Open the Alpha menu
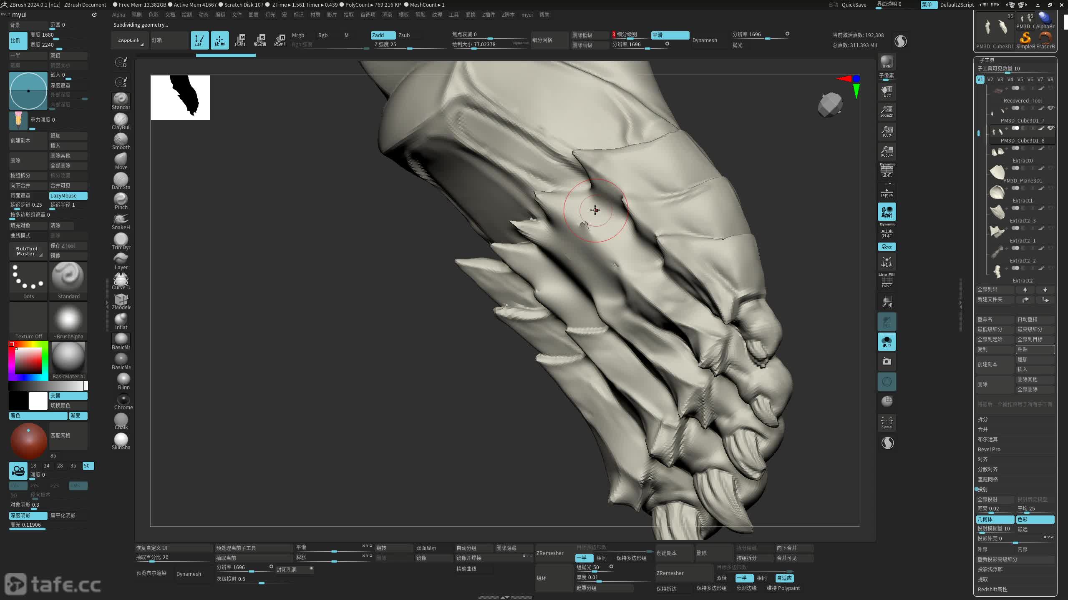 (118, 15)
